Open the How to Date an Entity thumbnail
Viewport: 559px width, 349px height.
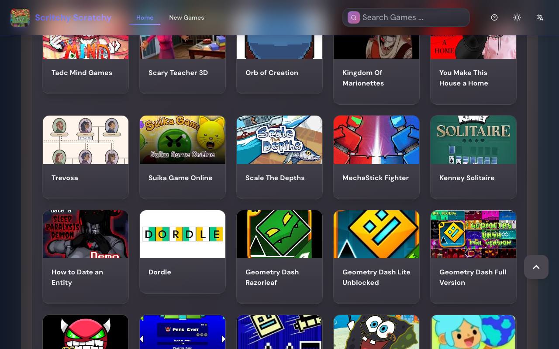coord(86,234)
